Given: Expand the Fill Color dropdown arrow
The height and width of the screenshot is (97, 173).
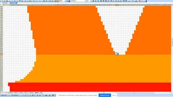Looking at the screenshot, I should tap(134, 1).
